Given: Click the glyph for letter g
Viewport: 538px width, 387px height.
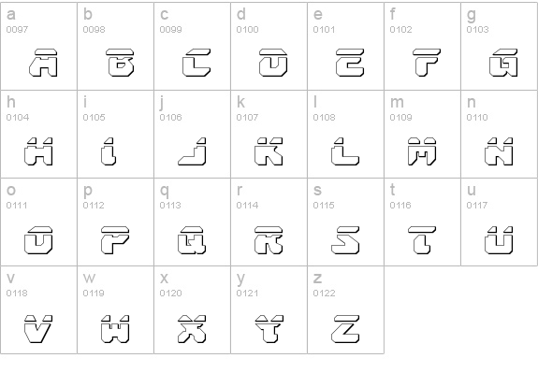Looking at the screenshot, I should point(503,63).
